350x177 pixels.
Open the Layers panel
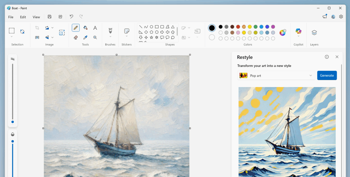(x=314, y=33)
